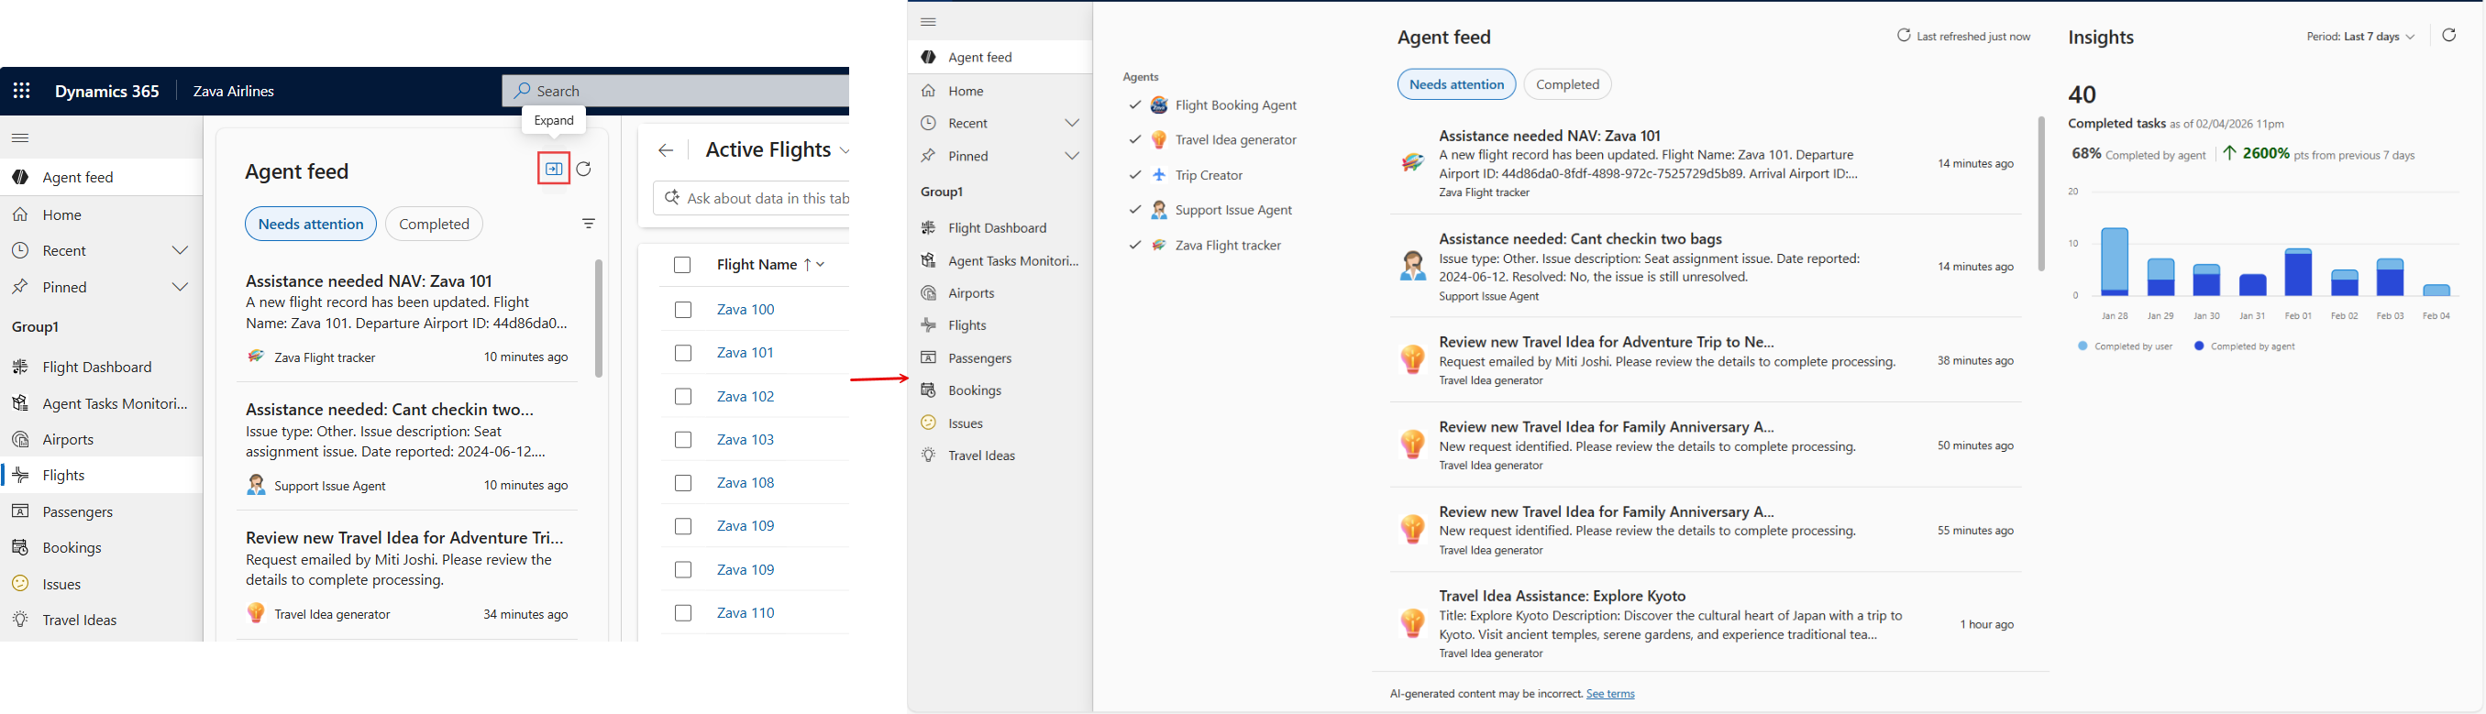Click Last refreshed just now icon
The image size is (2486, 714).
point(1904,36)
